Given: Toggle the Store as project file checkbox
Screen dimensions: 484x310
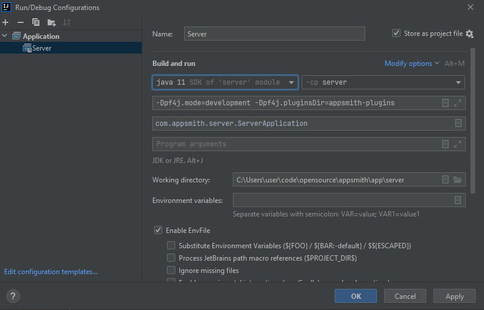Looking at the screenshot, I should pos(396,34).
